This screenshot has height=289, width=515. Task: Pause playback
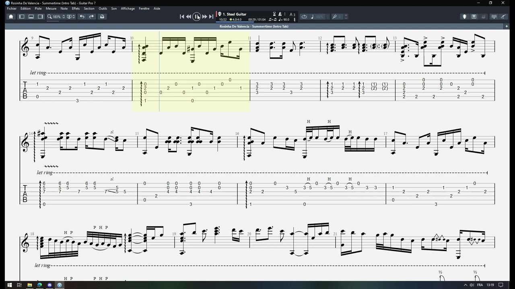[x=197, y=16]
